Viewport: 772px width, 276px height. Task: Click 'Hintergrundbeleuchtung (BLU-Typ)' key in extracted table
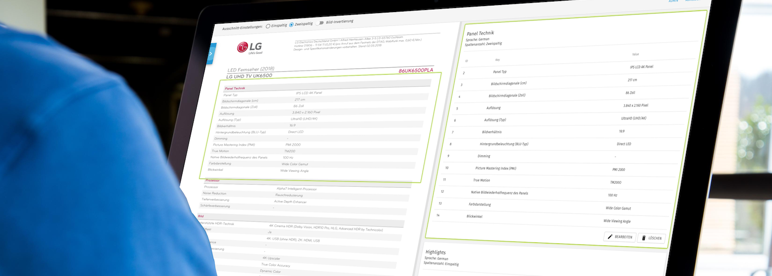[504, 144]
